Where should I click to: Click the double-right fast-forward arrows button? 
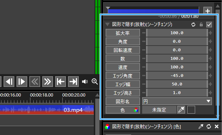coord(48,82)
